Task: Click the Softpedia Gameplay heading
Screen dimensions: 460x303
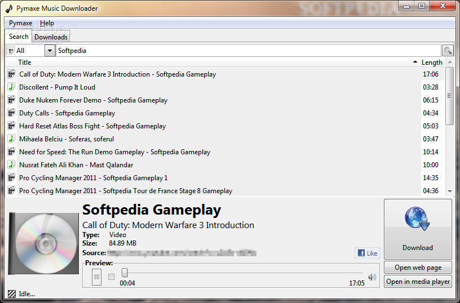Action: (x=152, y=210)
